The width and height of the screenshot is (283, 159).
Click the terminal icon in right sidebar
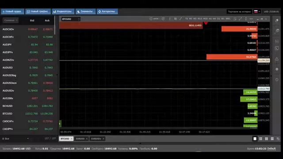click(x=277, y=48)
